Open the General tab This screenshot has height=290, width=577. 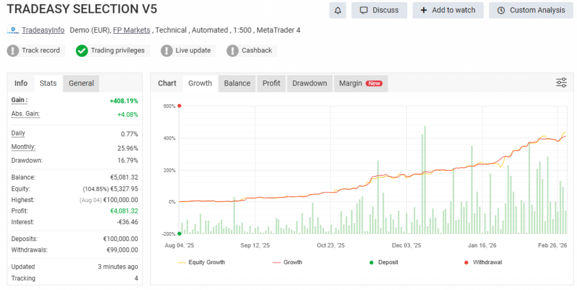point(81,83)
